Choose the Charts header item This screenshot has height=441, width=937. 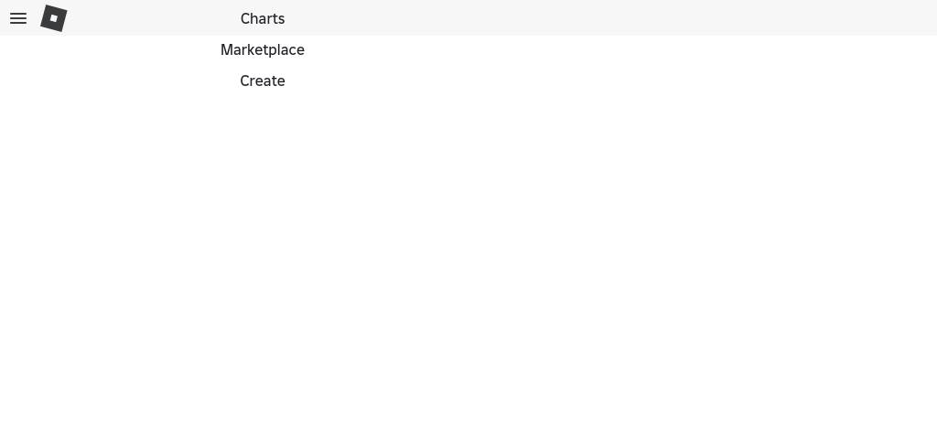(x=263, y=18)
